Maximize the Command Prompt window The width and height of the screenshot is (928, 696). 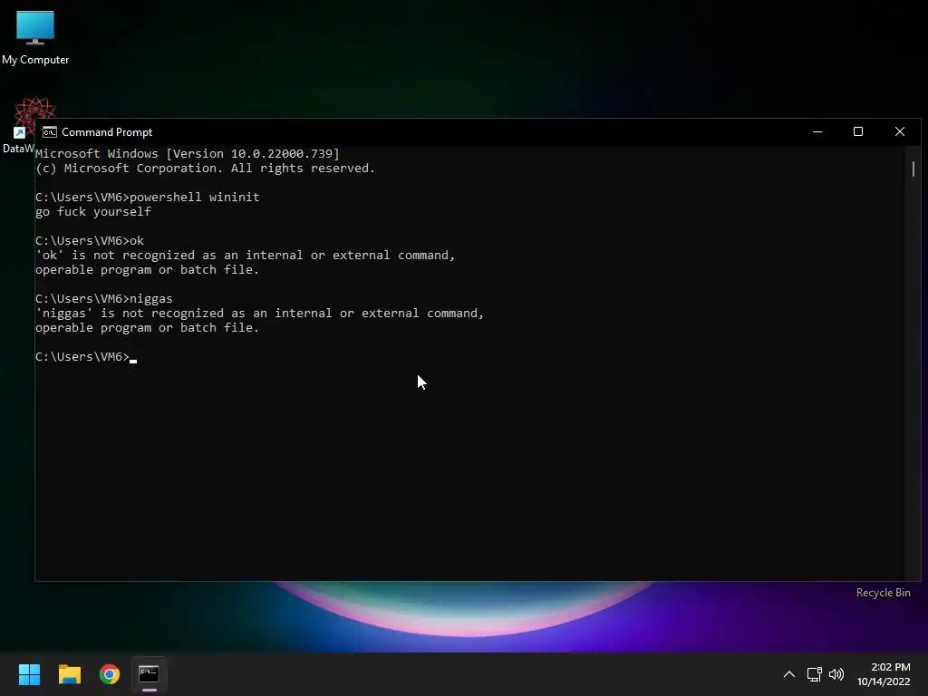858,132
